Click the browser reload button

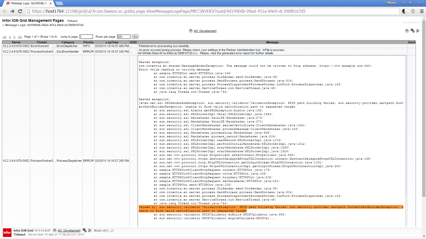pos(20,11)
